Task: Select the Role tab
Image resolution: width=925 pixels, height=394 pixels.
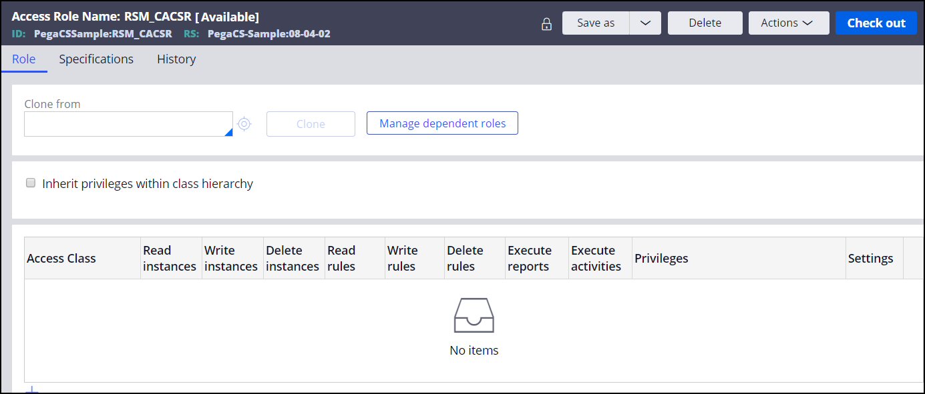Action: click(x=24, y=59)
